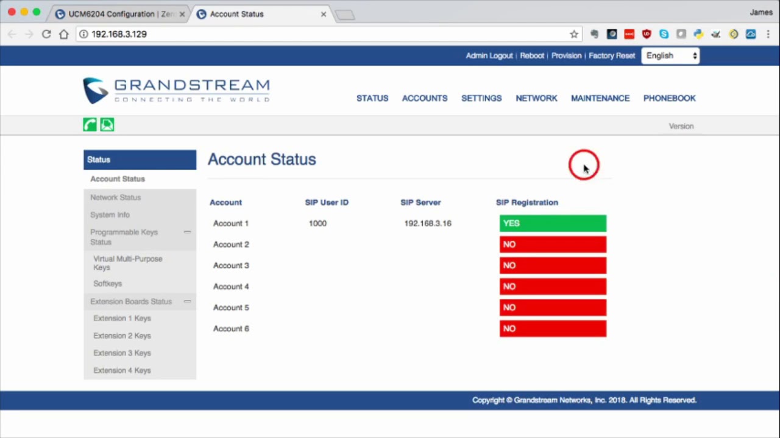Click the Factory Reset link

click(612, 55)
